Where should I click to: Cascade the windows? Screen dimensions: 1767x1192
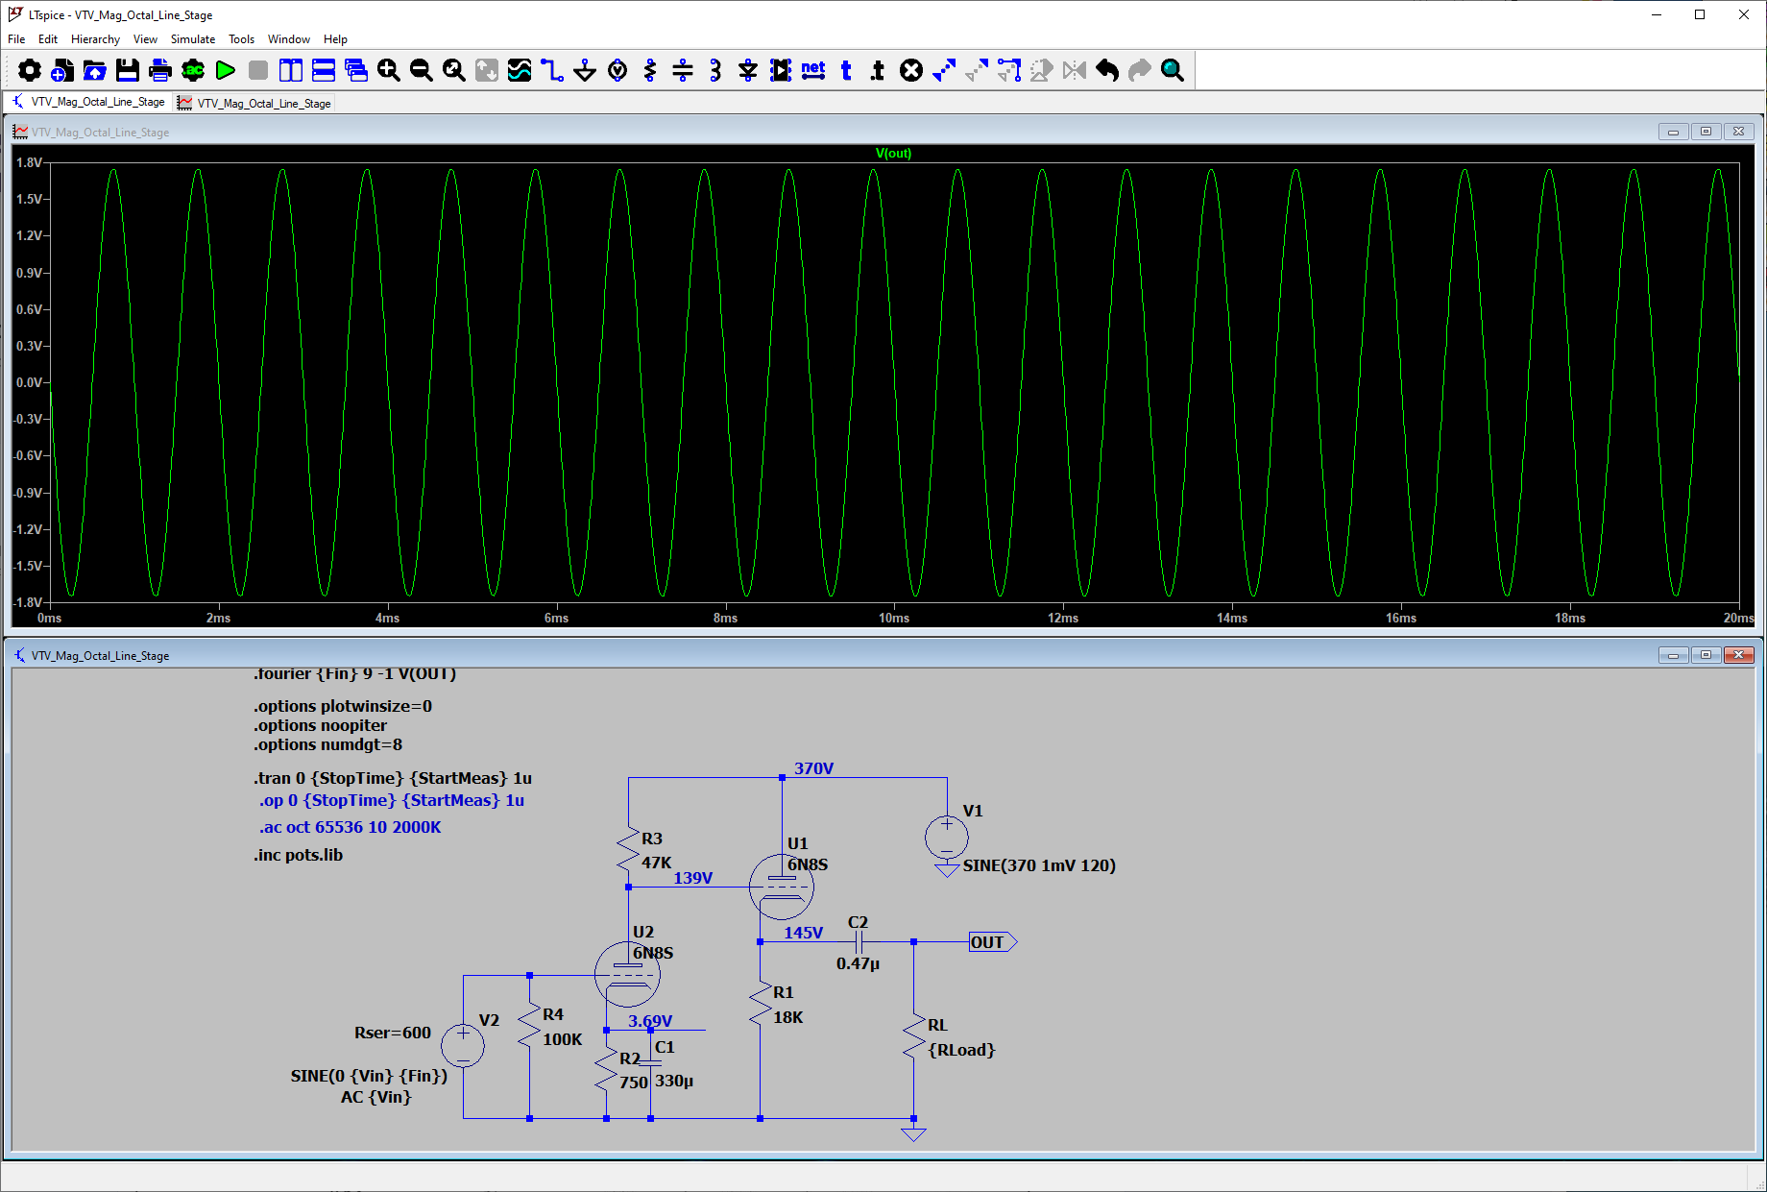[356, 70]
